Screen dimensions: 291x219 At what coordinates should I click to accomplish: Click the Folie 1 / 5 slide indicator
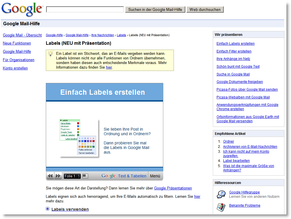(72, 176)
